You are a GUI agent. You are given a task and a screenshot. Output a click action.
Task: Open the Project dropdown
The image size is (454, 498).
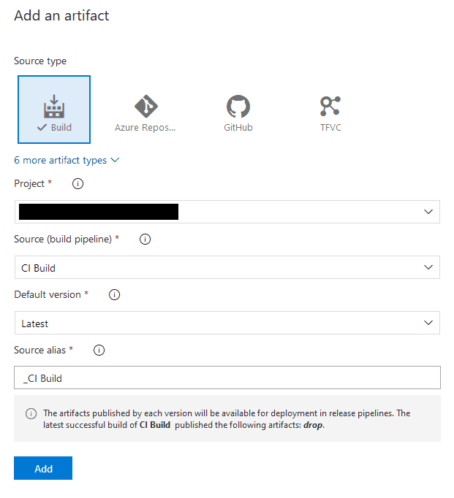tap(227, 212)
